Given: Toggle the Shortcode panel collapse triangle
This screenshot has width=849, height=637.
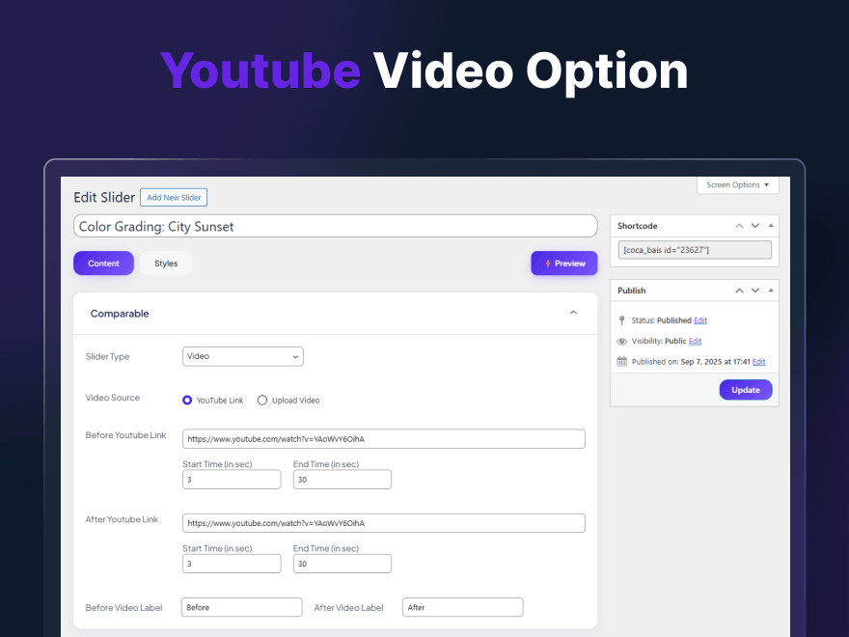Looking at the screenshot, I should click(x=771, y=225).
